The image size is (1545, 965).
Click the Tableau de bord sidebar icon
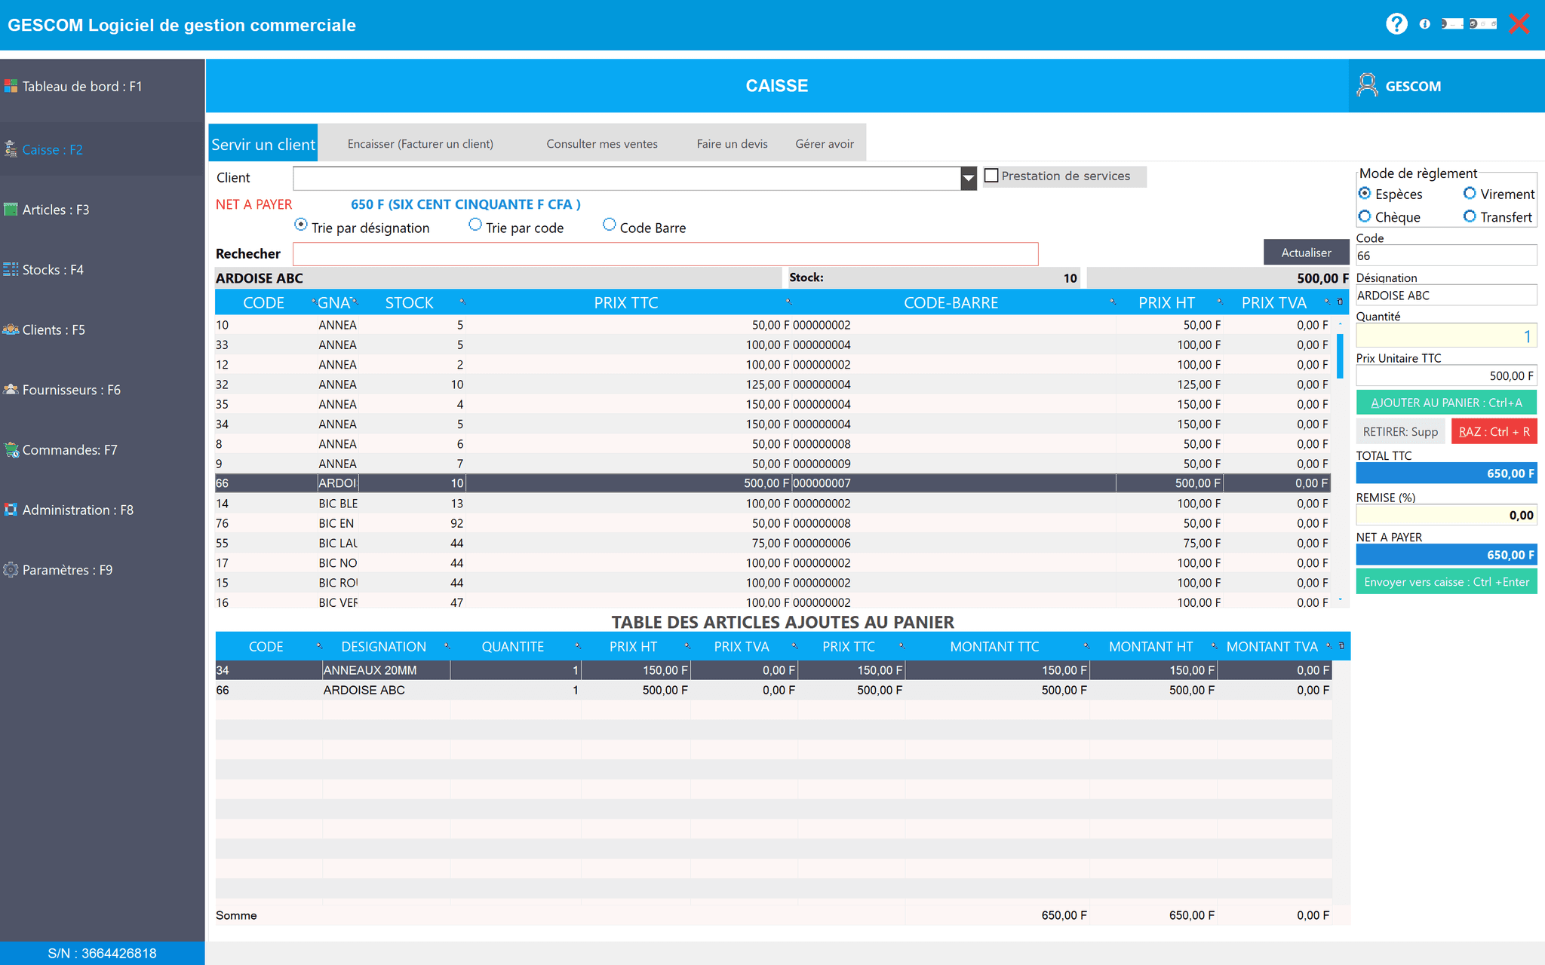coord(11,86)
